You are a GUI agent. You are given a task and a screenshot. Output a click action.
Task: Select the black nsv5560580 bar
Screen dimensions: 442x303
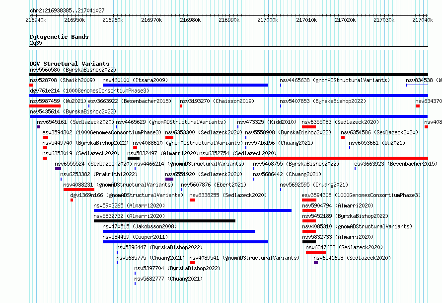click(228, 75)
